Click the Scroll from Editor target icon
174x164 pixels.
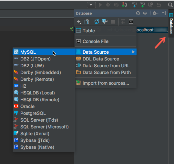[138, 13]
